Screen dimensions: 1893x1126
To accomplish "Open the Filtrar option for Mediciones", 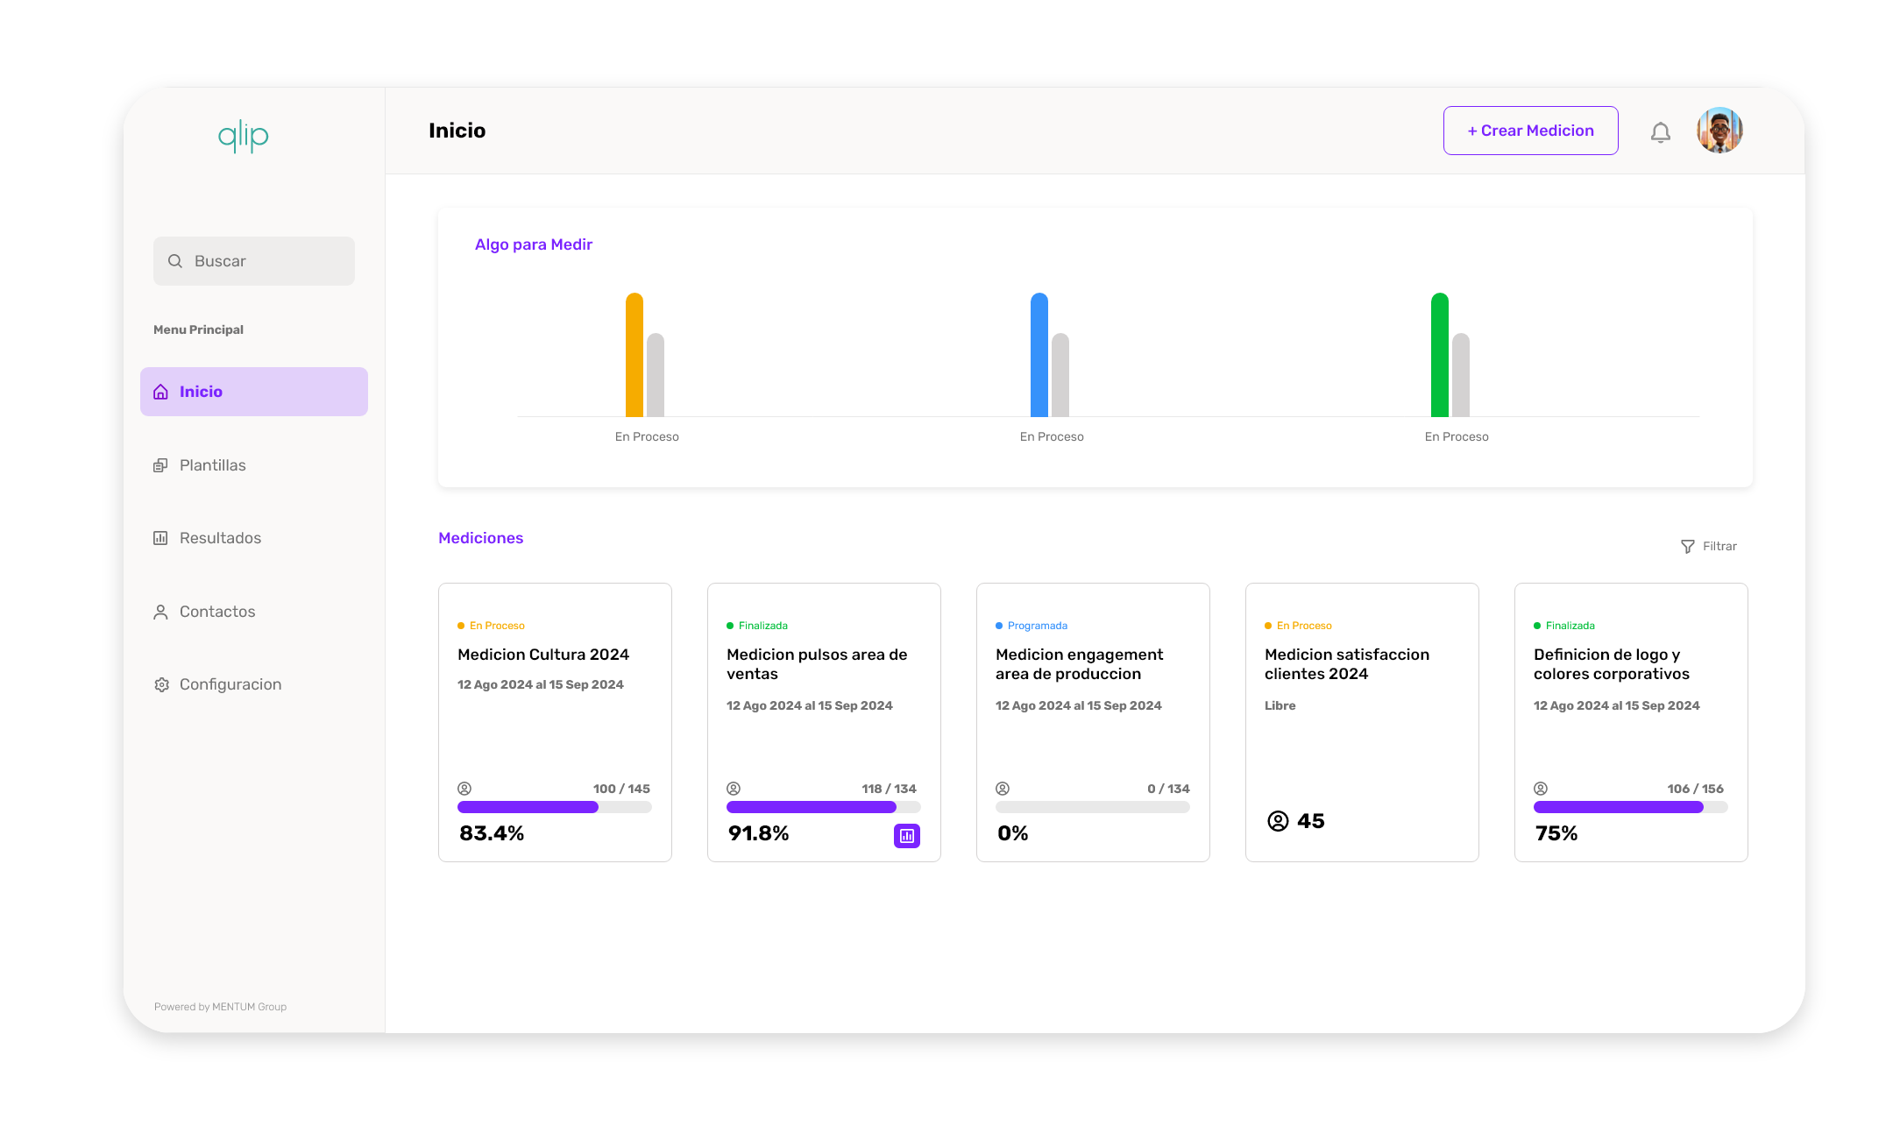I will [x=1709, y=547].
